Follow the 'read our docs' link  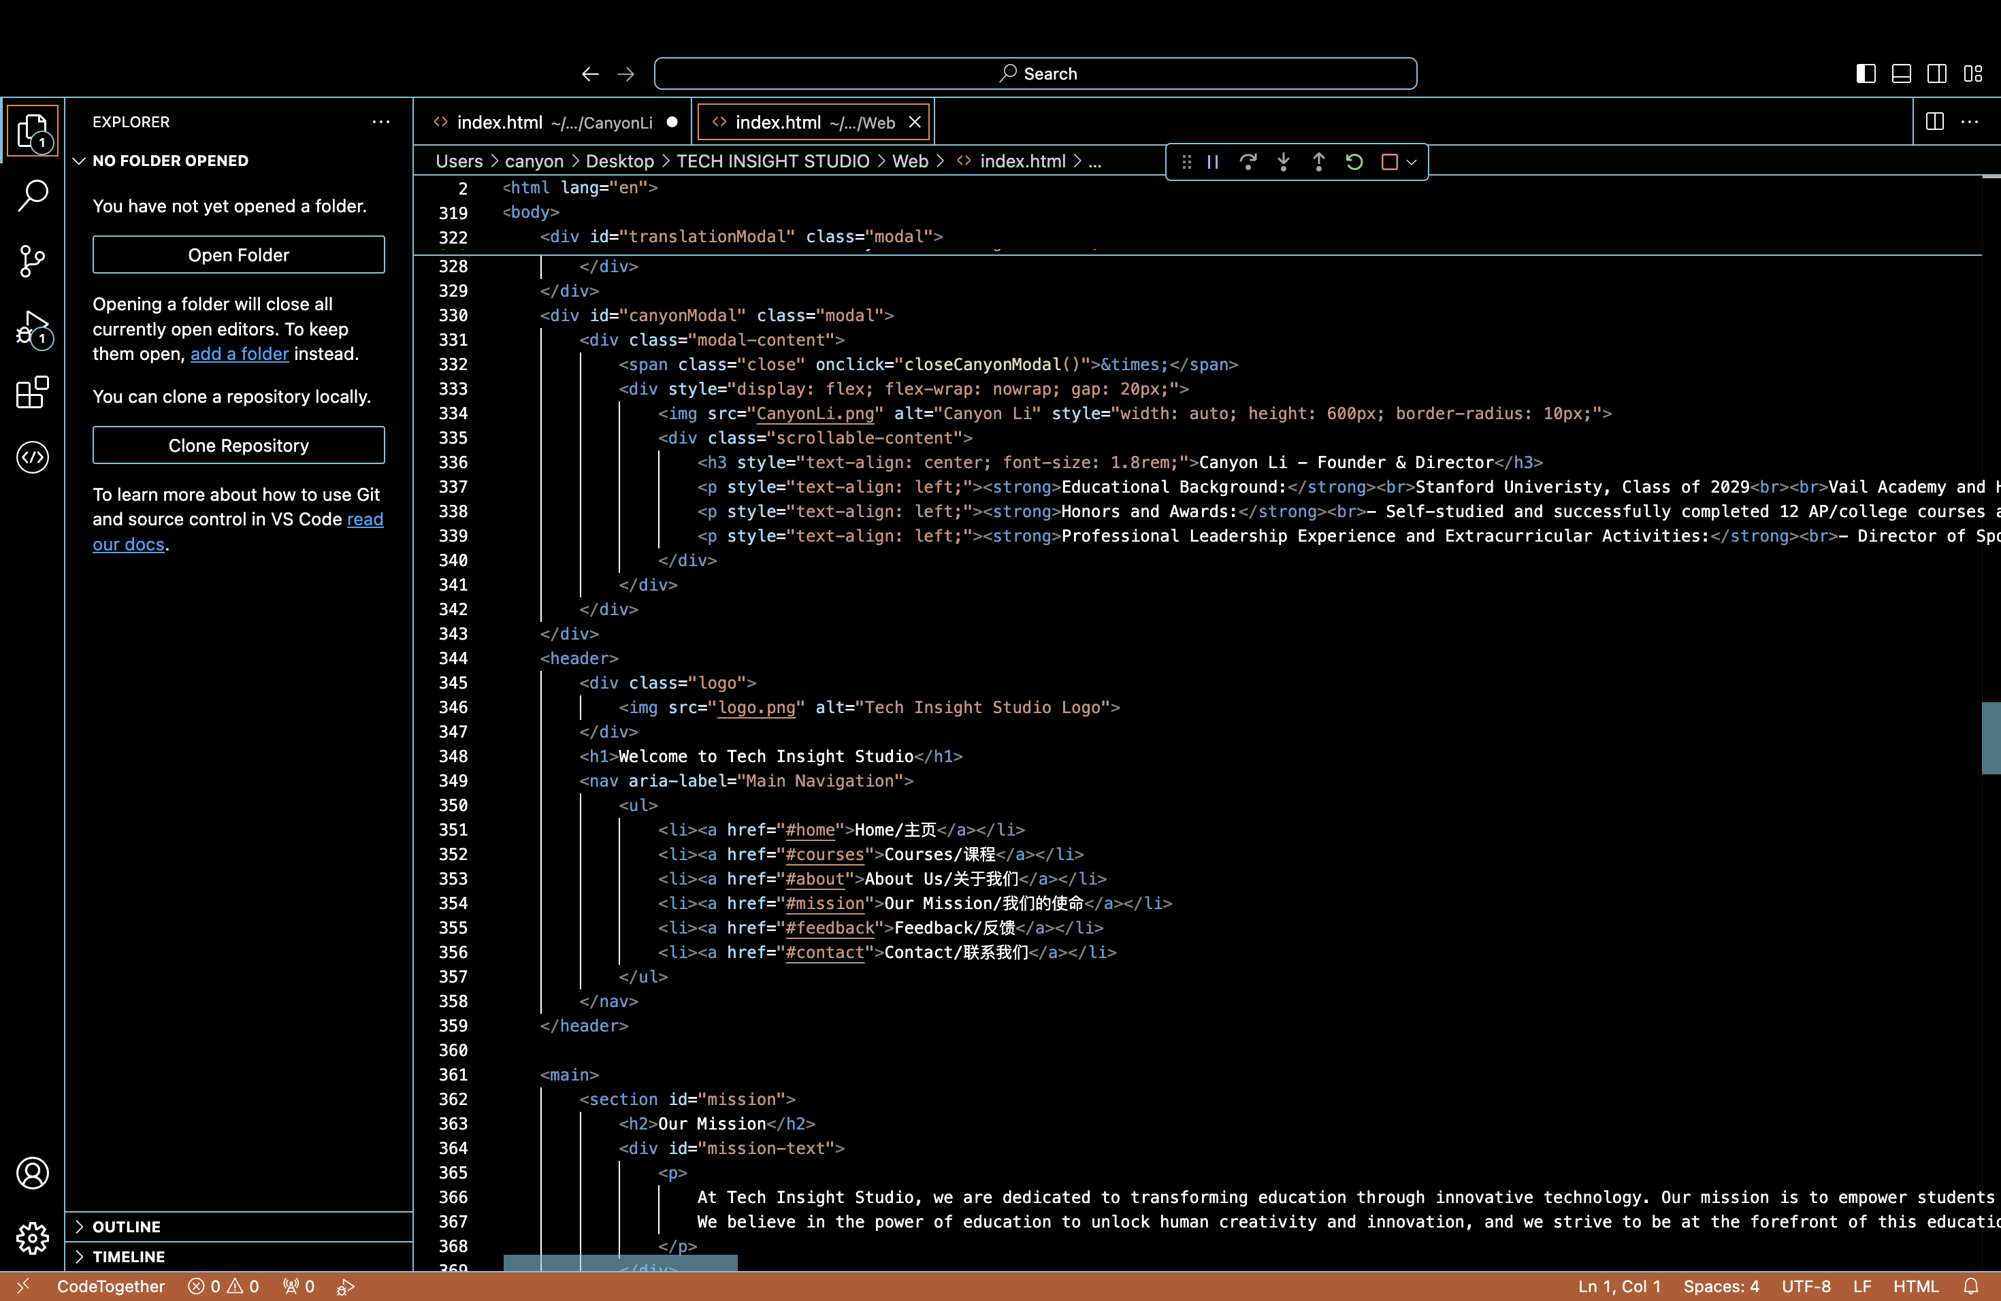(365, 519)
